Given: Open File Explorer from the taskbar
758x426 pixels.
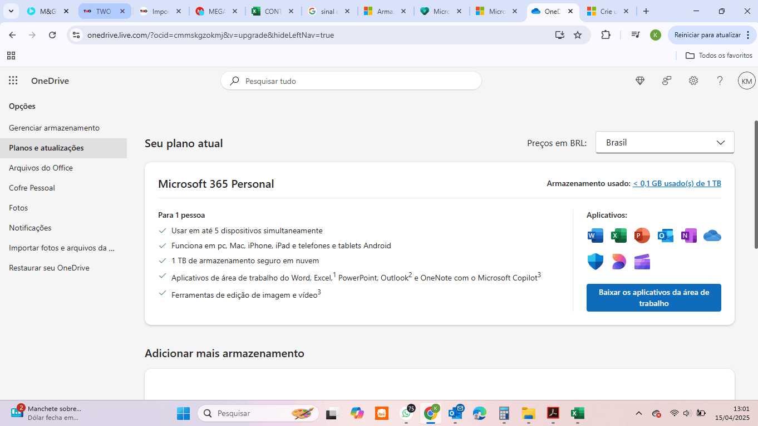Looking at the screenshot, I should 528,413.
